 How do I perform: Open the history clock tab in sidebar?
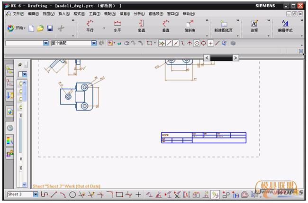coord(9,128)
